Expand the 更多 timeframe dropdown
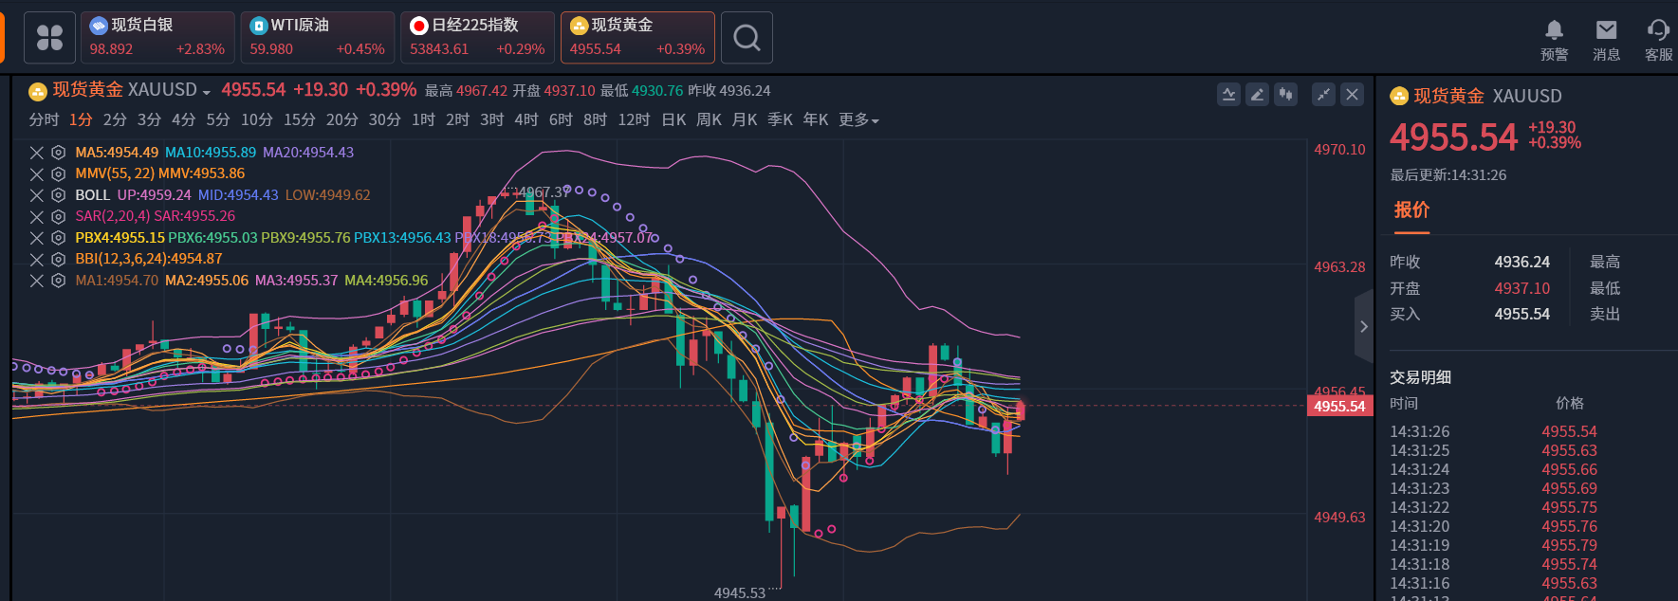Screen dimensions: 1678x601 point(858,120)
